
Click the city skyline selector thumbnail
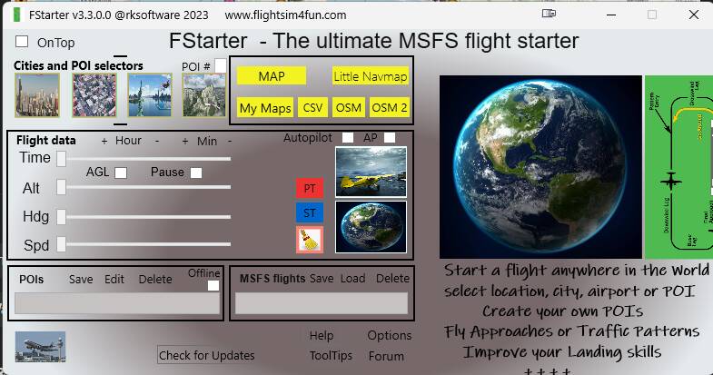point(37,95)
